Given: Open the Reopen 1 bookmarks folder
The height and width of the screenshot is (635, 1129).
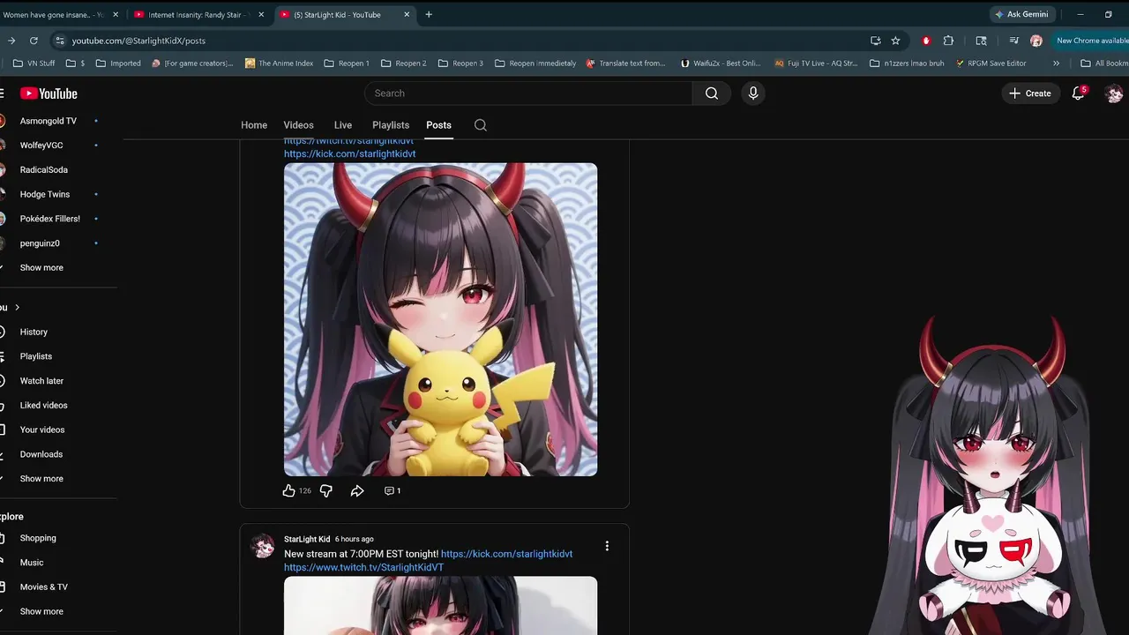Looking at the screenshot, I should 347,63.
